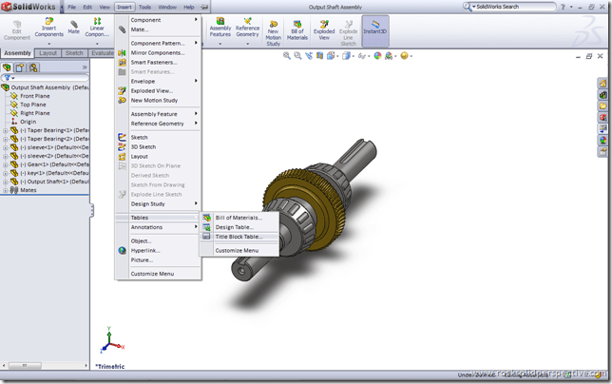Switch to the Sketch tab

(74, 53)
